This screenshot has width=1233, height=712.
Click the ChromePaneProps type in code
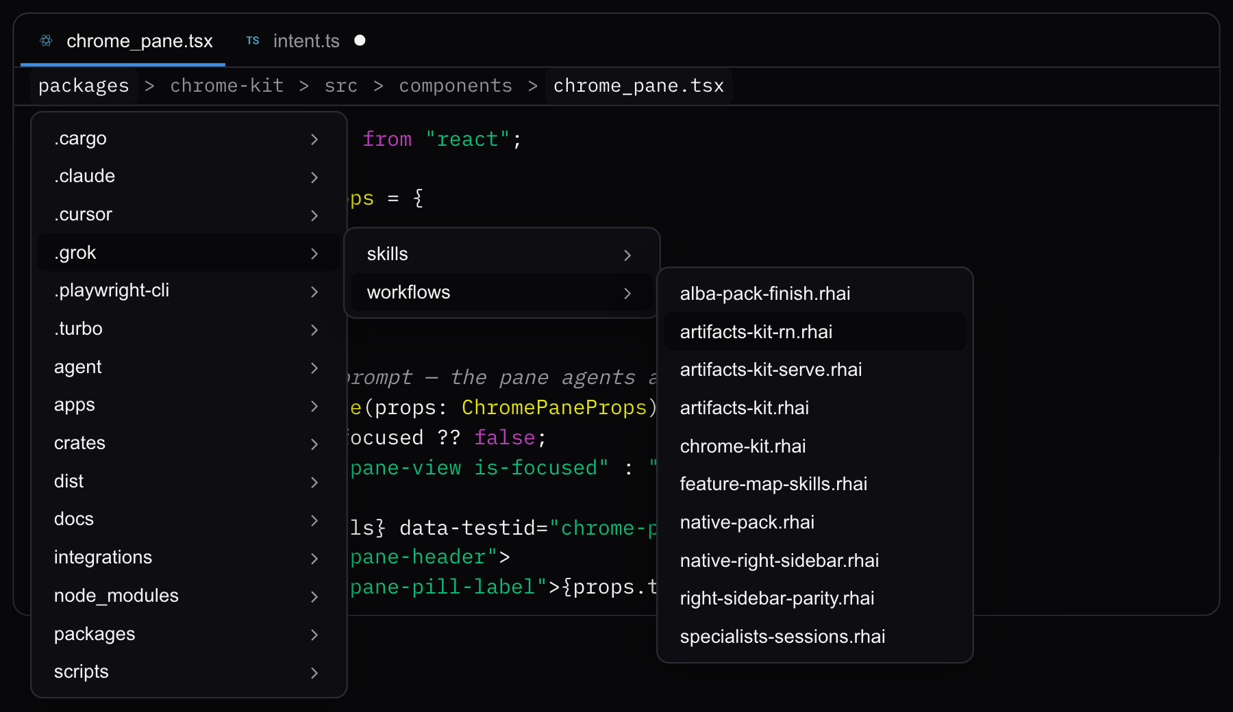pos(554,407)
